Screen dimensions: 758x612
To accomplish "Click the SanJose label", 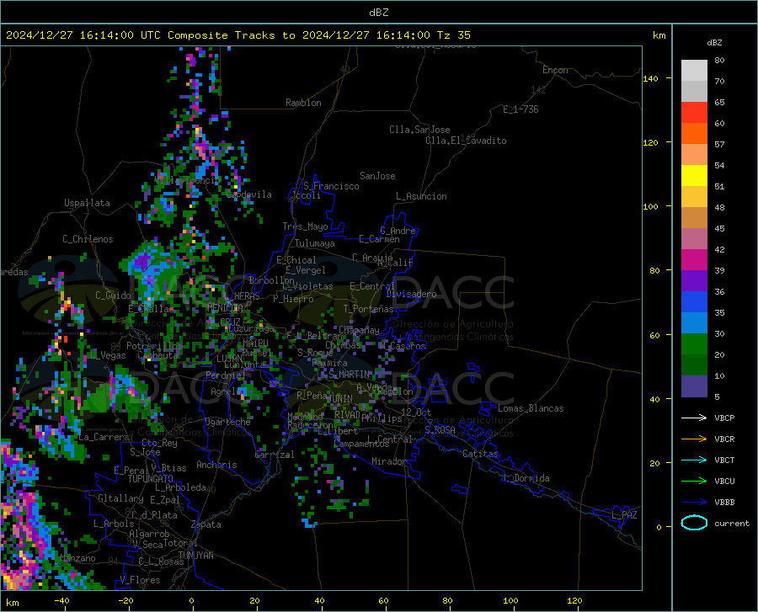I will pyautogui.click(x=377, y=176).
